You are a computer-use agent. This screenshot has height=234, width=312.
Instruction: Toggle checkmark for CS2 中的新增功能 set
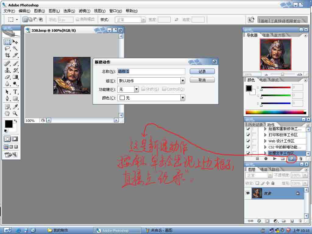pos(248,147)
